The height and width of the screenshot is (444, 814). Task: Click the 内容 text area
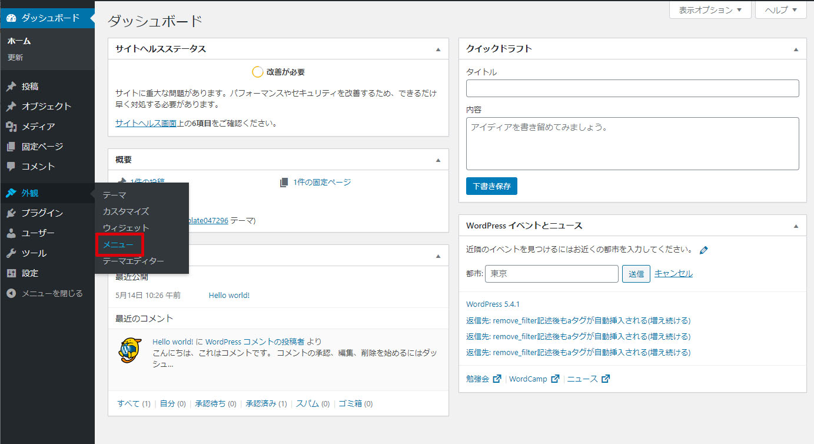(632, 144)
